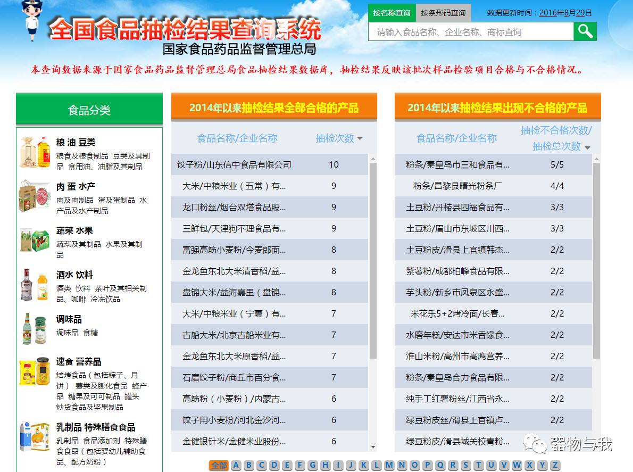Open 调味品 category heading

69,319
